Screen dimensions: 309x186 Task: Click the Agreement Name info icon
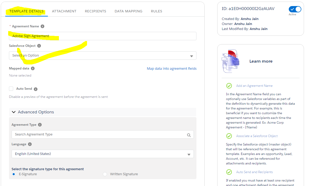42,26
